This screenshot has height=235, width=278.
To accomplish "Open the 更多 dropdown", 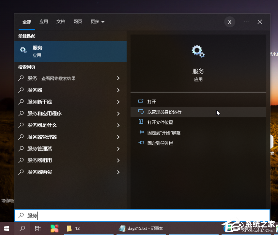I will [97, 21].
